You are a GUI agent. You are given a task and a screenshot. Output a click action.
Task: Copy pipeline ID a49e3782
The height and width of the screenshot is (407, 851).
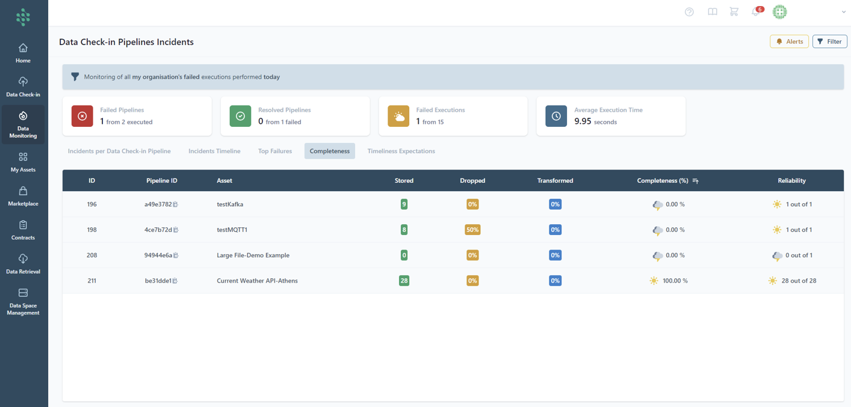176,204
